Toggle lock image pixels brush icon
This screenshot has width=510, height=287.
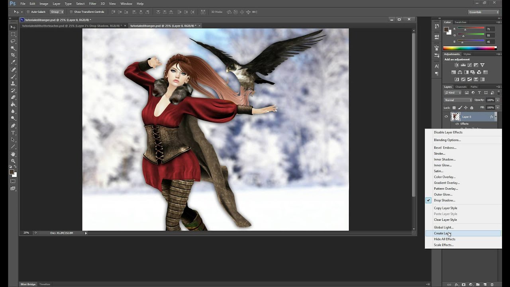pos(460,108)
